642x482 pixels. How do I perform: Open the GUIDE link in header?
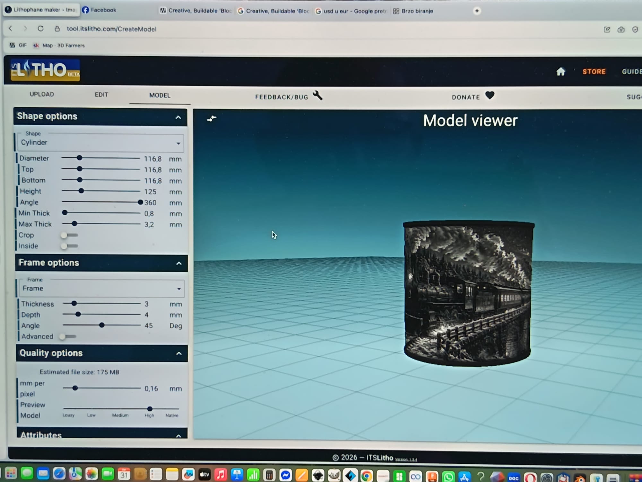(x=632, y=71)
